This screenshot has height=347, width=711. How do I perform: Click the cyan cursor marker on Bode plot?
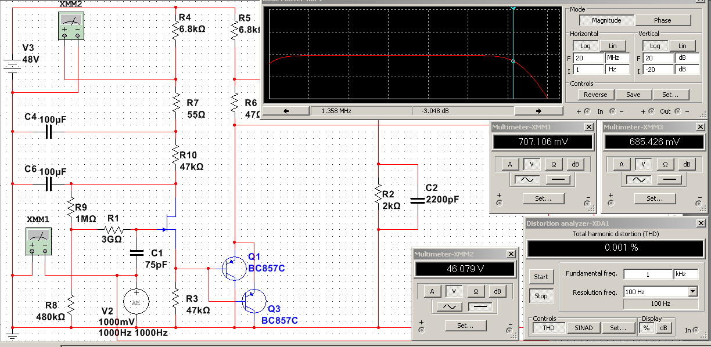[513, 8]
